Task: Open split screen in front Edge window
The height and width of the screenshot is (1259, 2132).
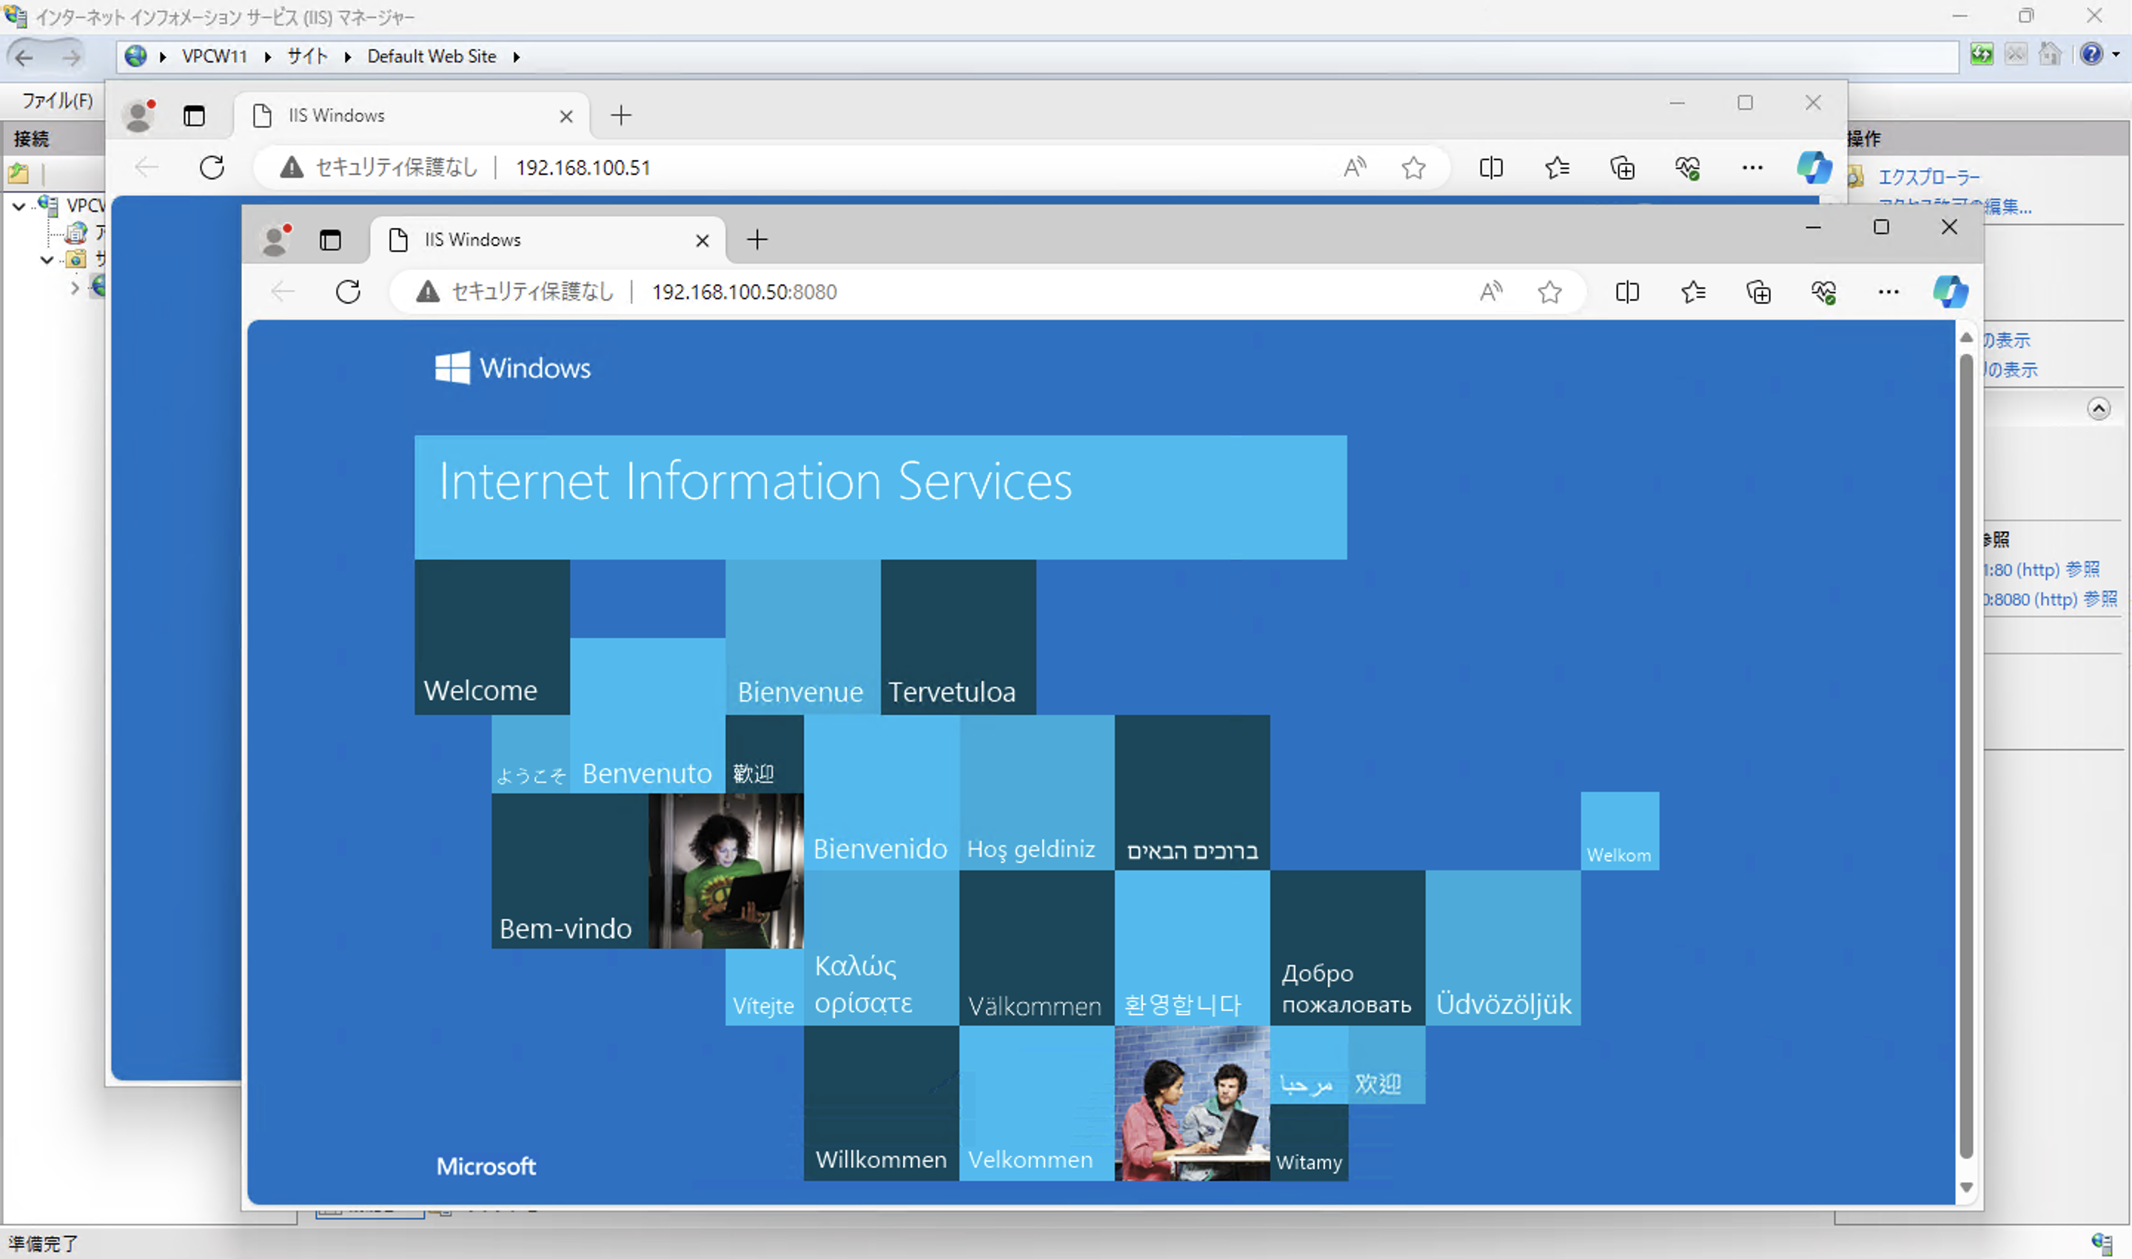Action: pos(1627,292)
